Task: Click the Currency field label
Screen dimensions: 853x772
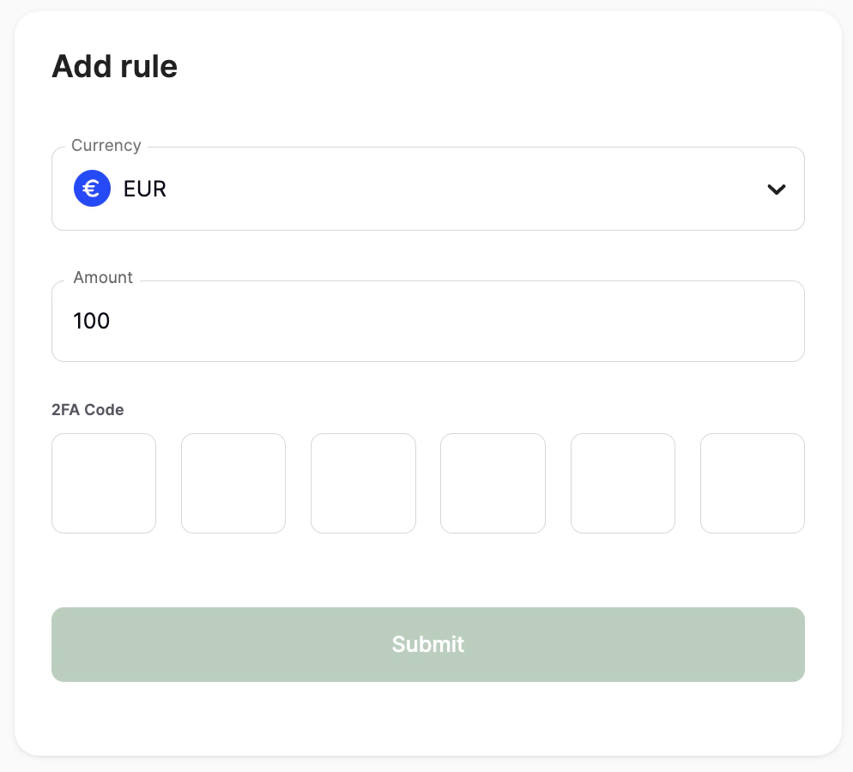Action: point(106,146)
